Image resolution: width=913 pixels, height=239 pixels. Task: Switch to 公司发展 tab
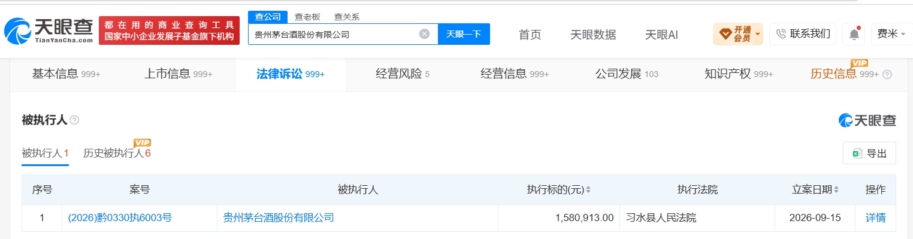tap(627, 74)
